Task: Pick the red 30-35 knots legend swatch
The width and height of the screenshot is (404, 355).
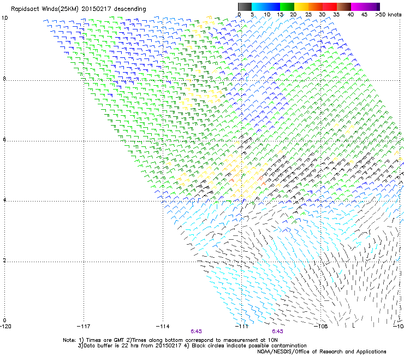Action: pyautogui.click(x=330, y=7)
